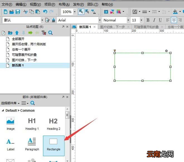Switch to the 图片切换，下一步 tab
Image resolution: width=184 pixels, height=162 pixels.
pyautogui.click(x=113, y=27)
